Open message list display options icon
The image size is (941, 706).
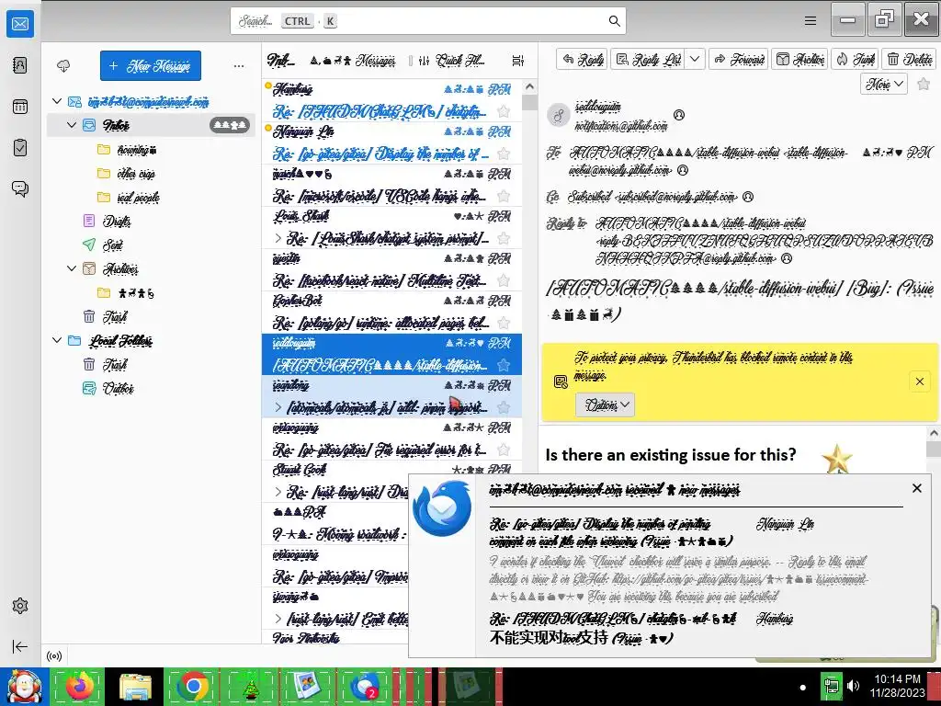click(x=518, y=60)
